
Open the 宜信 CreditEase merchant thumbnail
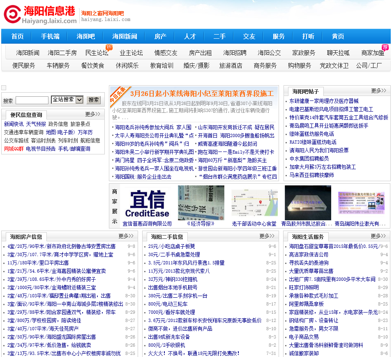(147, 203)
